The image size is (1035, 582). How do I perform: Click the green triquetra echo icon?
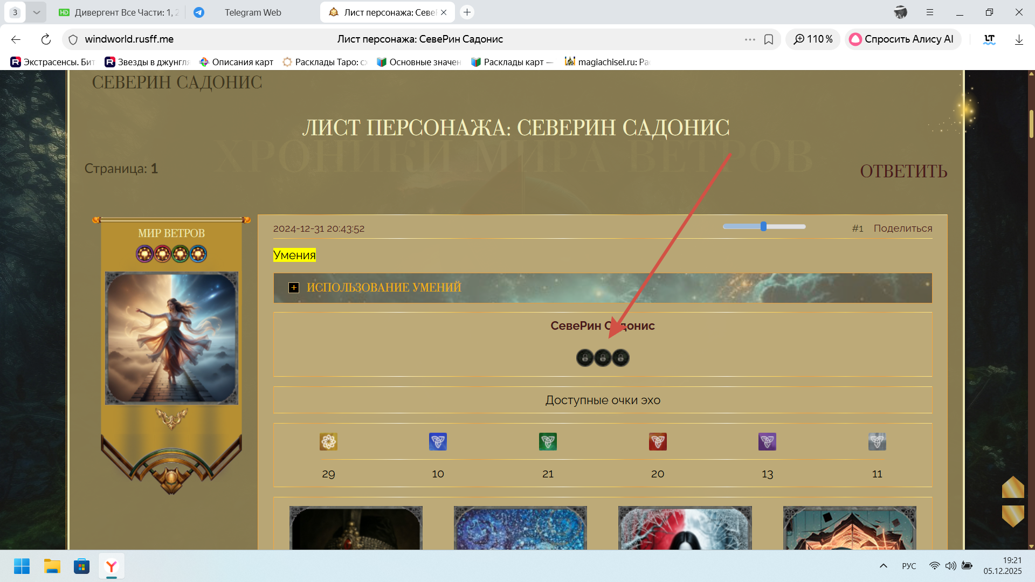coord(548,442)
